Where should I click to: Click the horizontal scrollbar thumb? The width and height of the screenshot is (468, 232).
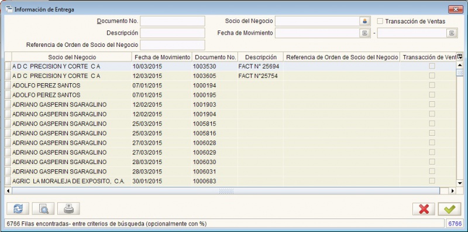(x=226, y=191)
